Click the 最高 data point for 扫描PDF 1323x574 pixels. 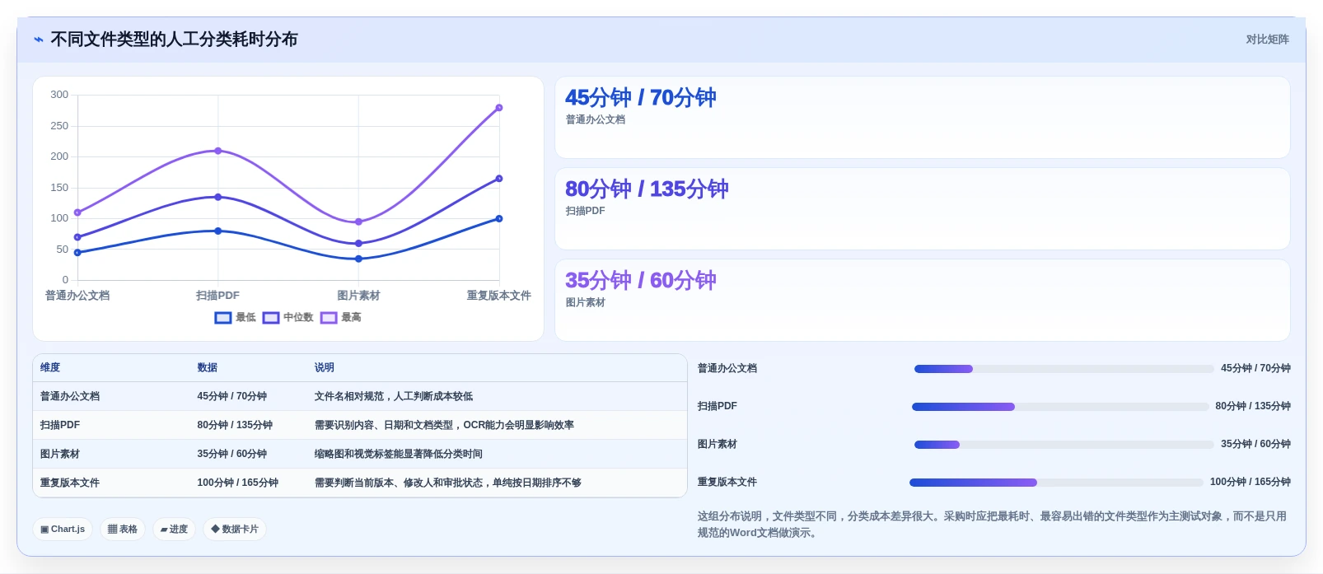pos(218,151)
